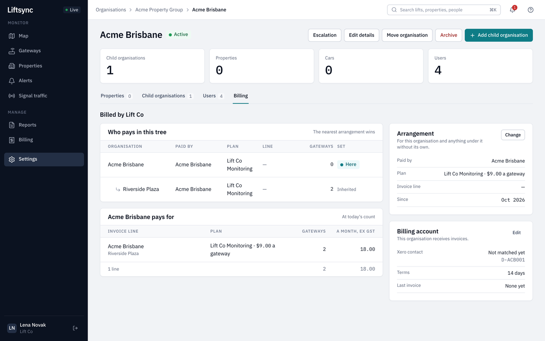Viewport: 545px width, 341px height.
Task: Go to Organisations breadcrumb
Action: click(x=111, y=10)
